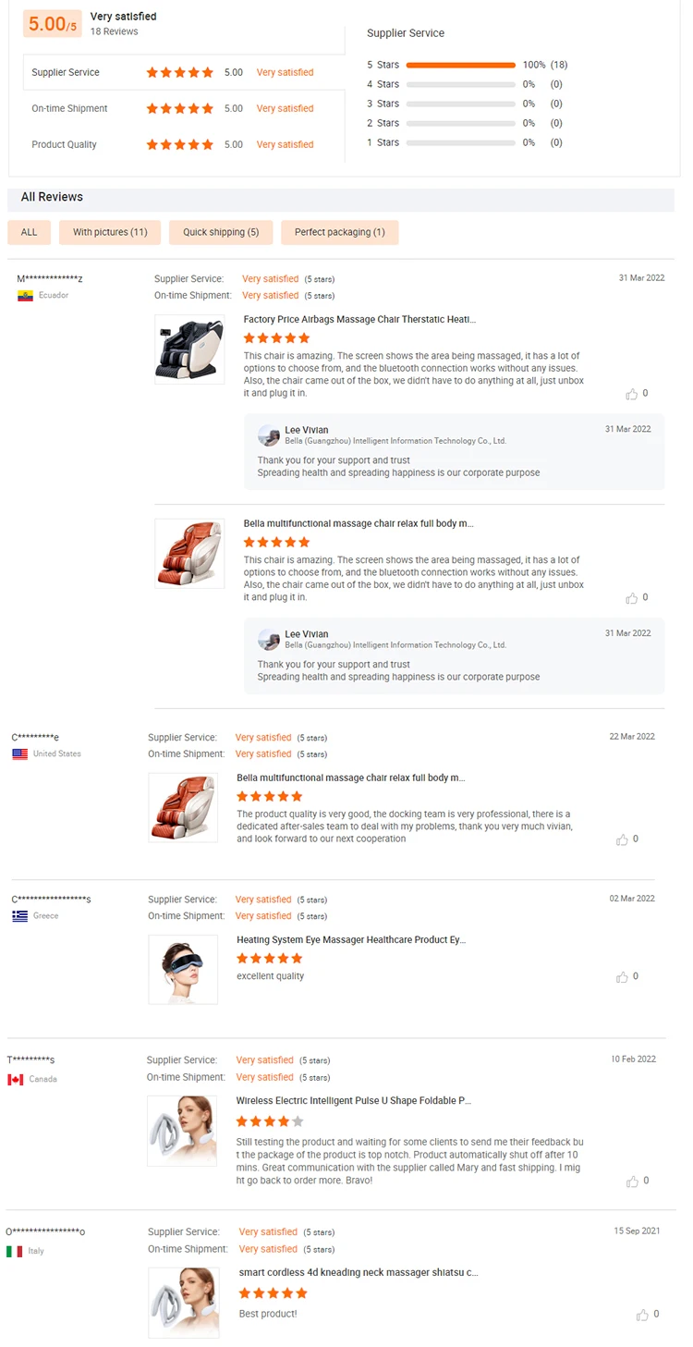Click thumbs-up on the 'excellent quality' review

point(622,977)
